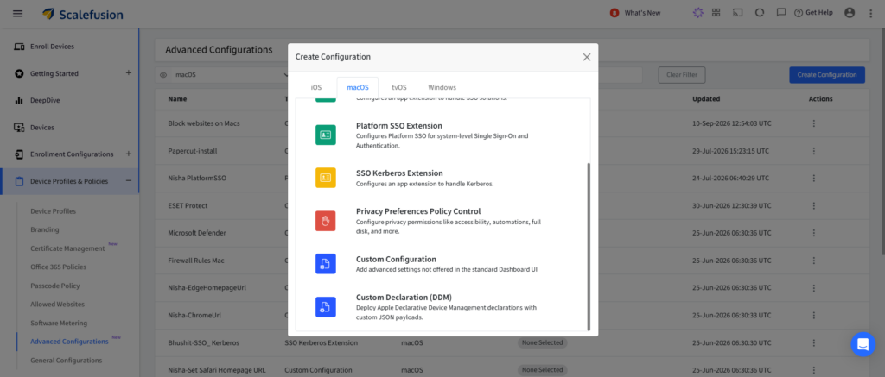
Task: Open the hamburger navigation menu
Action: click(x=18, y=14)
